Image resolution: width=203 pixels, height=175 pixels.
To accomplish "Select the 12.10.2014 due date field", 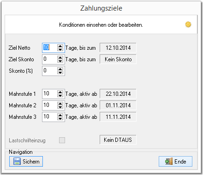I will click(118, 48).
